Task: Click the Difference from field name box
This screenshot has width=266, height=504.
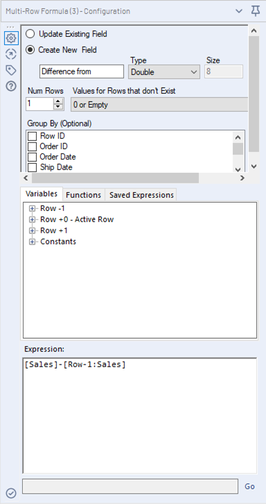Action: pyautogui.click(x=82, y=72)
